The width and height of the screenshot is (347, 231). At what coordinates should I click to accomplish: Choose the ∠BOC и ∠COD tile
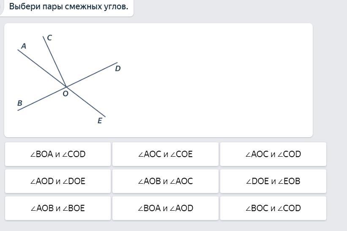click(273, 208)
